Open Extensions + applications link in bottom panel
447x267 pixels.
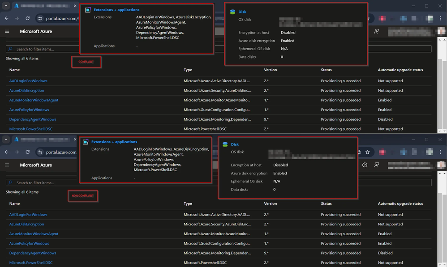tap(114, 142)
